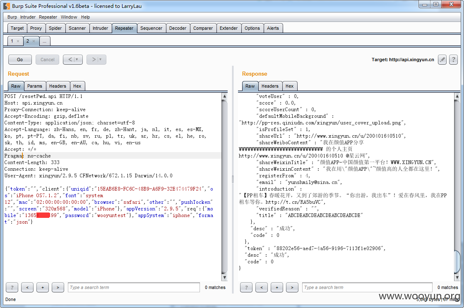The width and height of the screenshot is (464, 308).
Task: Go to next response search match
Action: click(x=292, y=287)
